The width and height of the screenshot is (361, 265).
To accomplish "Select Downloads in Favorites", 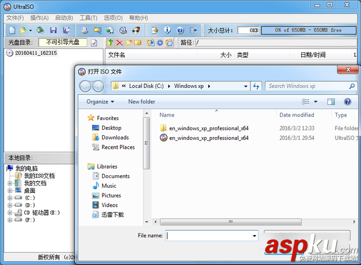I will pyautogui.click(x=115, y=138).
